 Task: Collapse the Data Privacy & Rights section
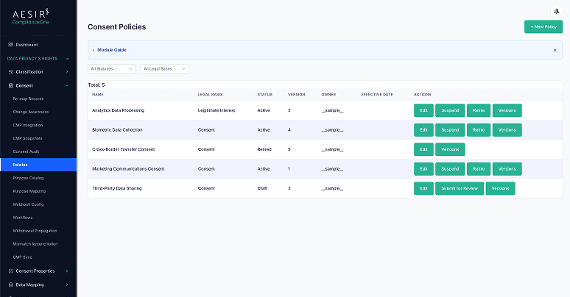pos(67,58)
